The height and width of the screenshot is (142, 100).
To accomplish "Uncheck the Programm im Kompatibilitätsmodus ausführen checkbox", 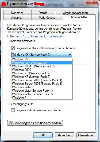I will tap(13, 48).
